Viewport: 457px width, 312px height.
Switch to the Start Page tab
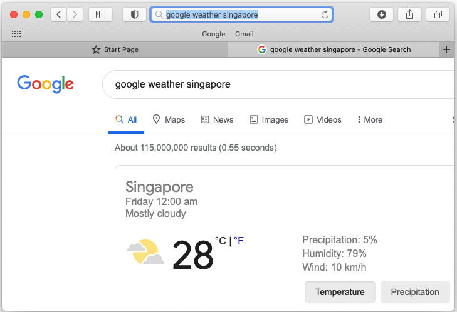[x=115, y=50]
